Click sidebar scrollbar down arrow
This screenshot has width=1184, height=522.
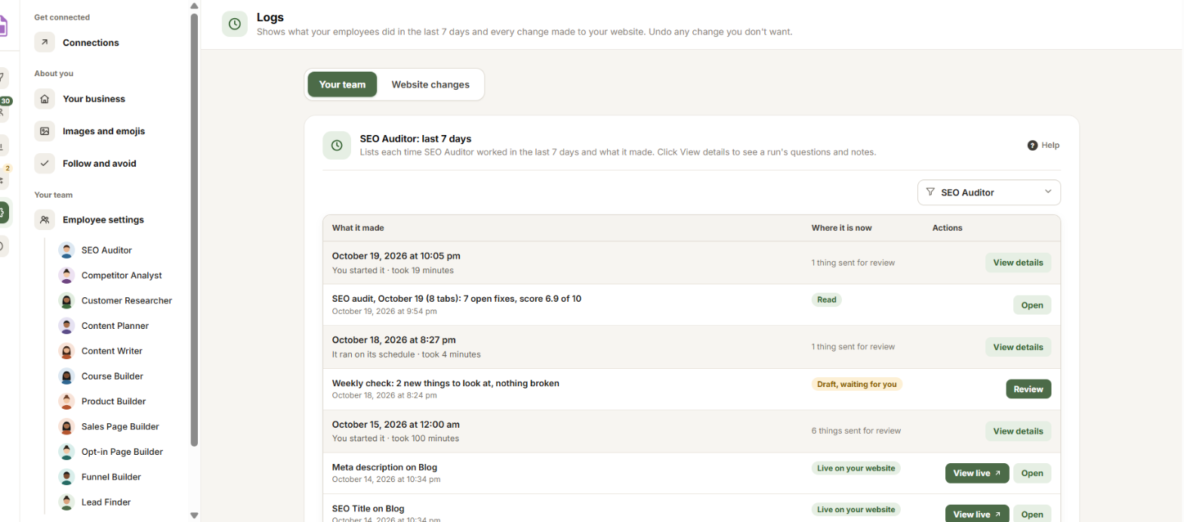(x=194, y=515)
